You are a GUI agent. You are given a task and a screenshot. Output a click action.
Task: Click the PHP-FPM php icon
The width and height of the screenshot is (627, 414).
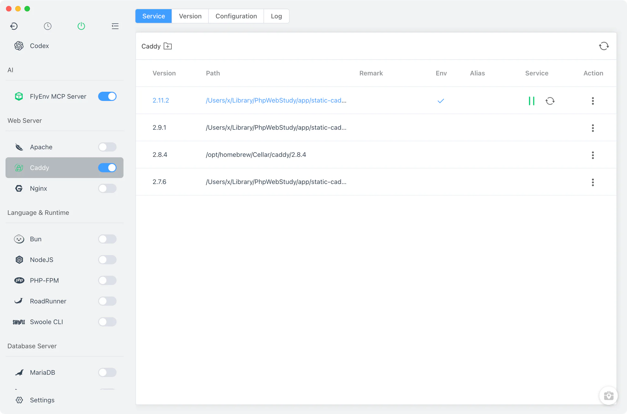coord(19,280)
